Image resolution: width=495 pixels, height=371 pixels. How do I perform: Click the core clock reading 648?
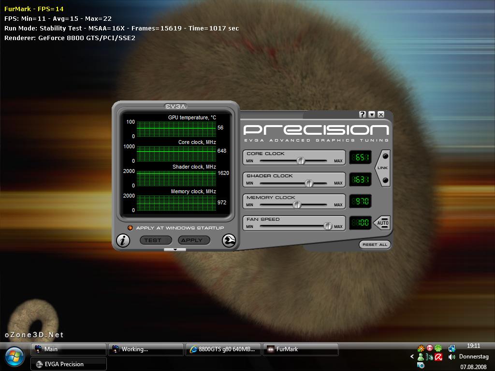click(x=221, y=151)
